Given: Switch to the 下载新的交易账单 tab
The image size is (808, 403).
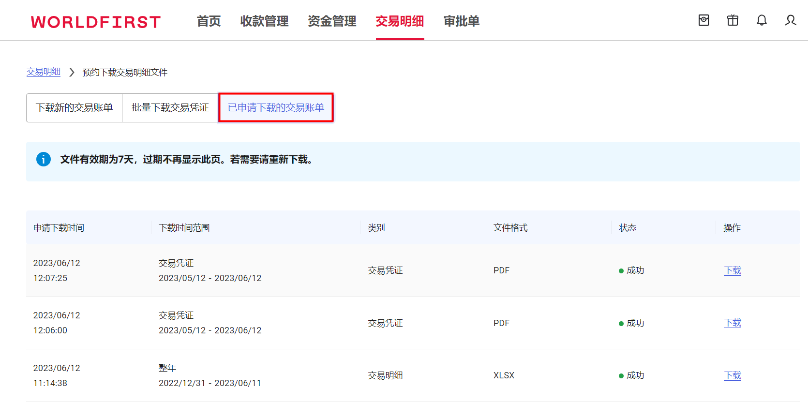Looking at the screenshot, I should click(x=74, y=107).
